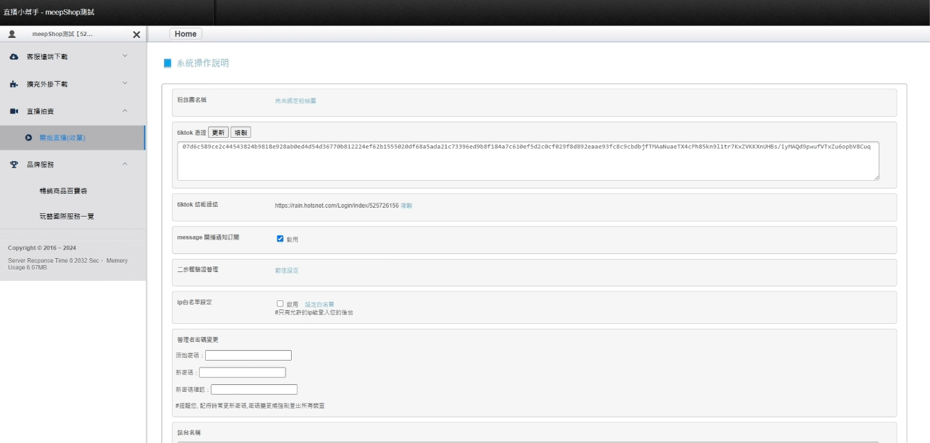Expand the 客服牆端下載 chevron

(125, 56)
